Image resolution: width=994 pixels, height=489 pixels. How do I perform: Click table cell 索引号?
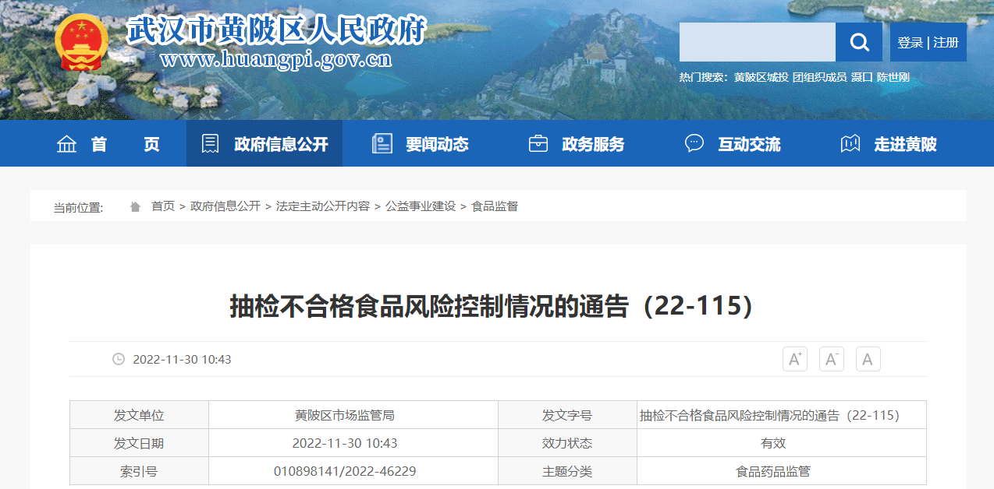pyautogui.click(x=139, y=471)
